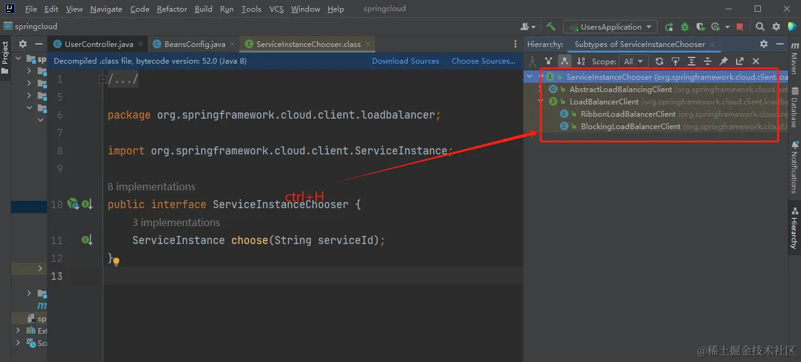801x362 pixels.
Task: Hide the Hierarchy panel with minus icon
Action: [x=779, y=44]
